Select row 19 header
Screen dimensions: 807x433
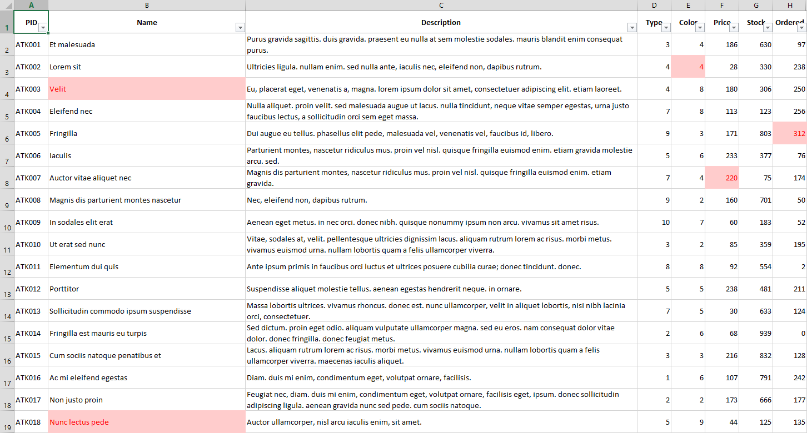tap(7, 422)
